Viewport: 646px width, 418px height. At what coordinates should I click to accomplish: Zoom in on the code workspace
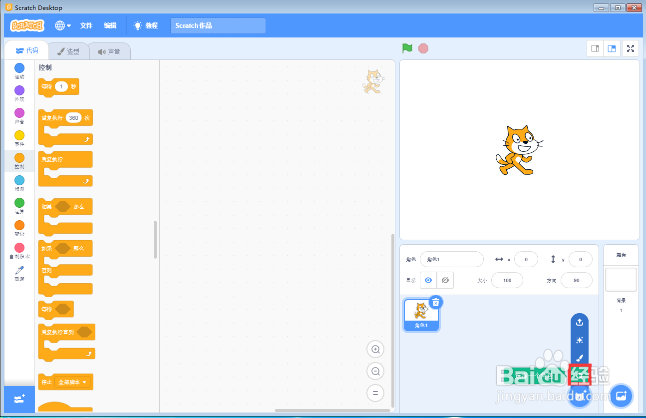(375, 349)
